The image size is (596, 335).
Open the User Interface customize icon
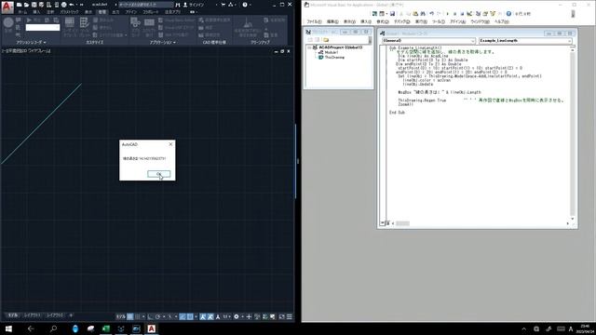(x=70, y=22)
